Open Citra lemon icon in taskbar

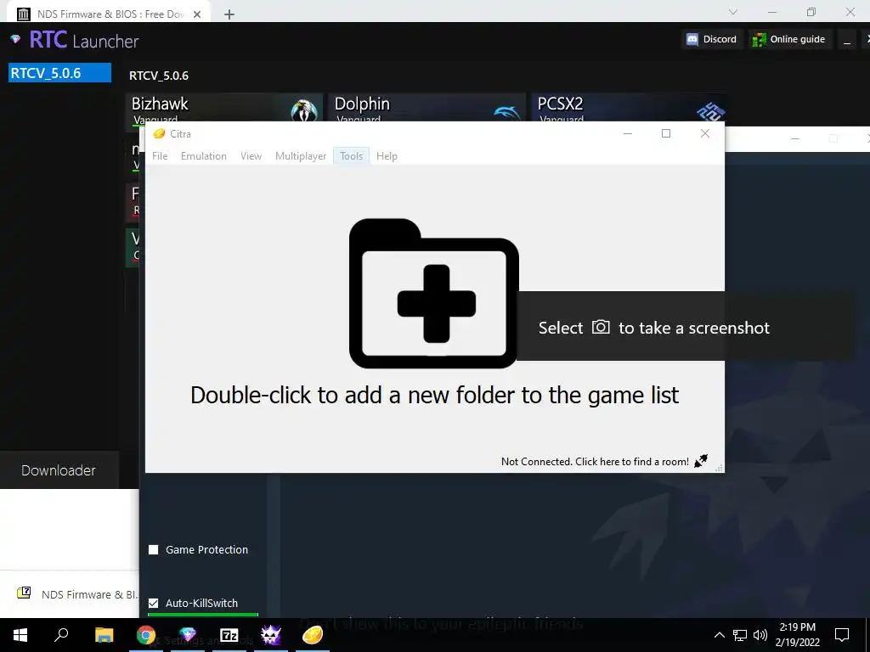coord(313,635)
